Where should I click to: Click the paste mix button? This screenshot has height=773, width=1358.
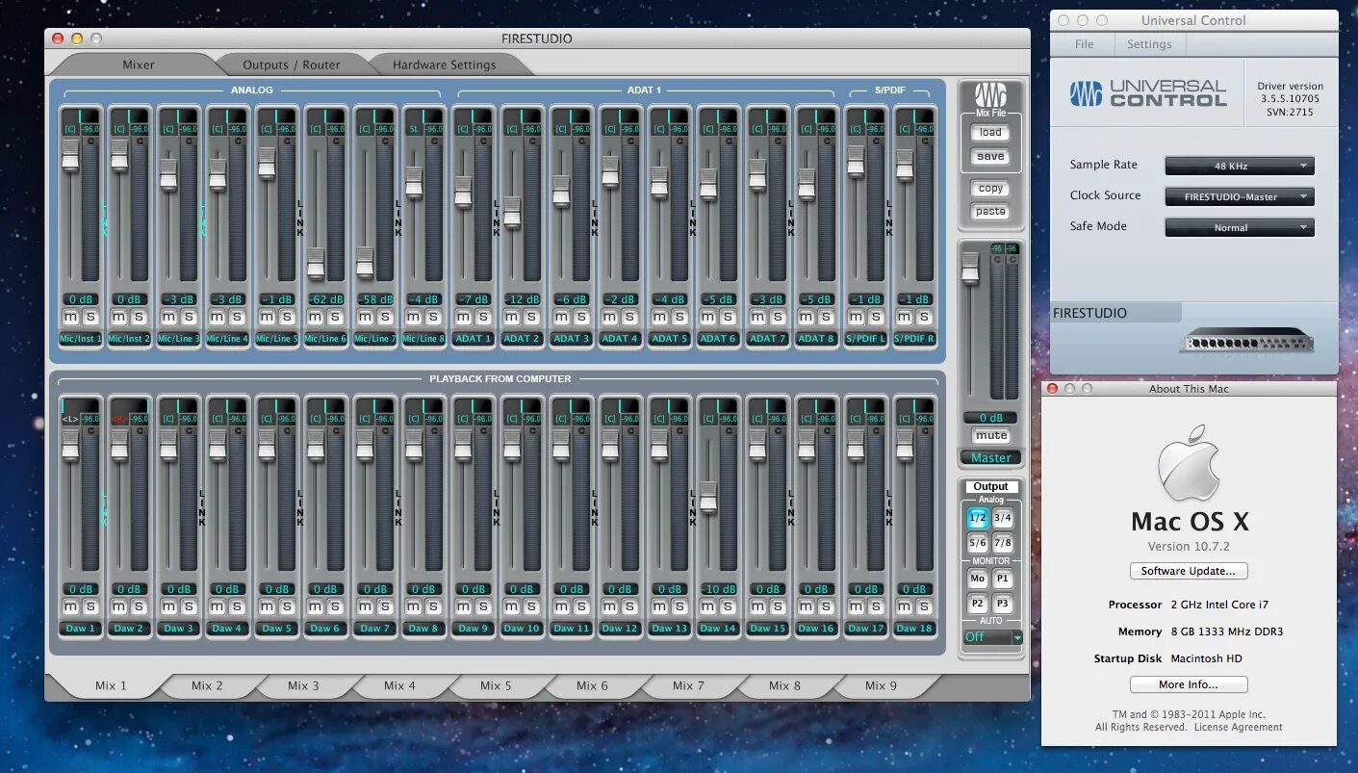990,211
